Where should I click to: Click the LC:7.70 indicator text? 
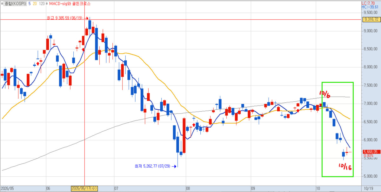pos(369,3)
